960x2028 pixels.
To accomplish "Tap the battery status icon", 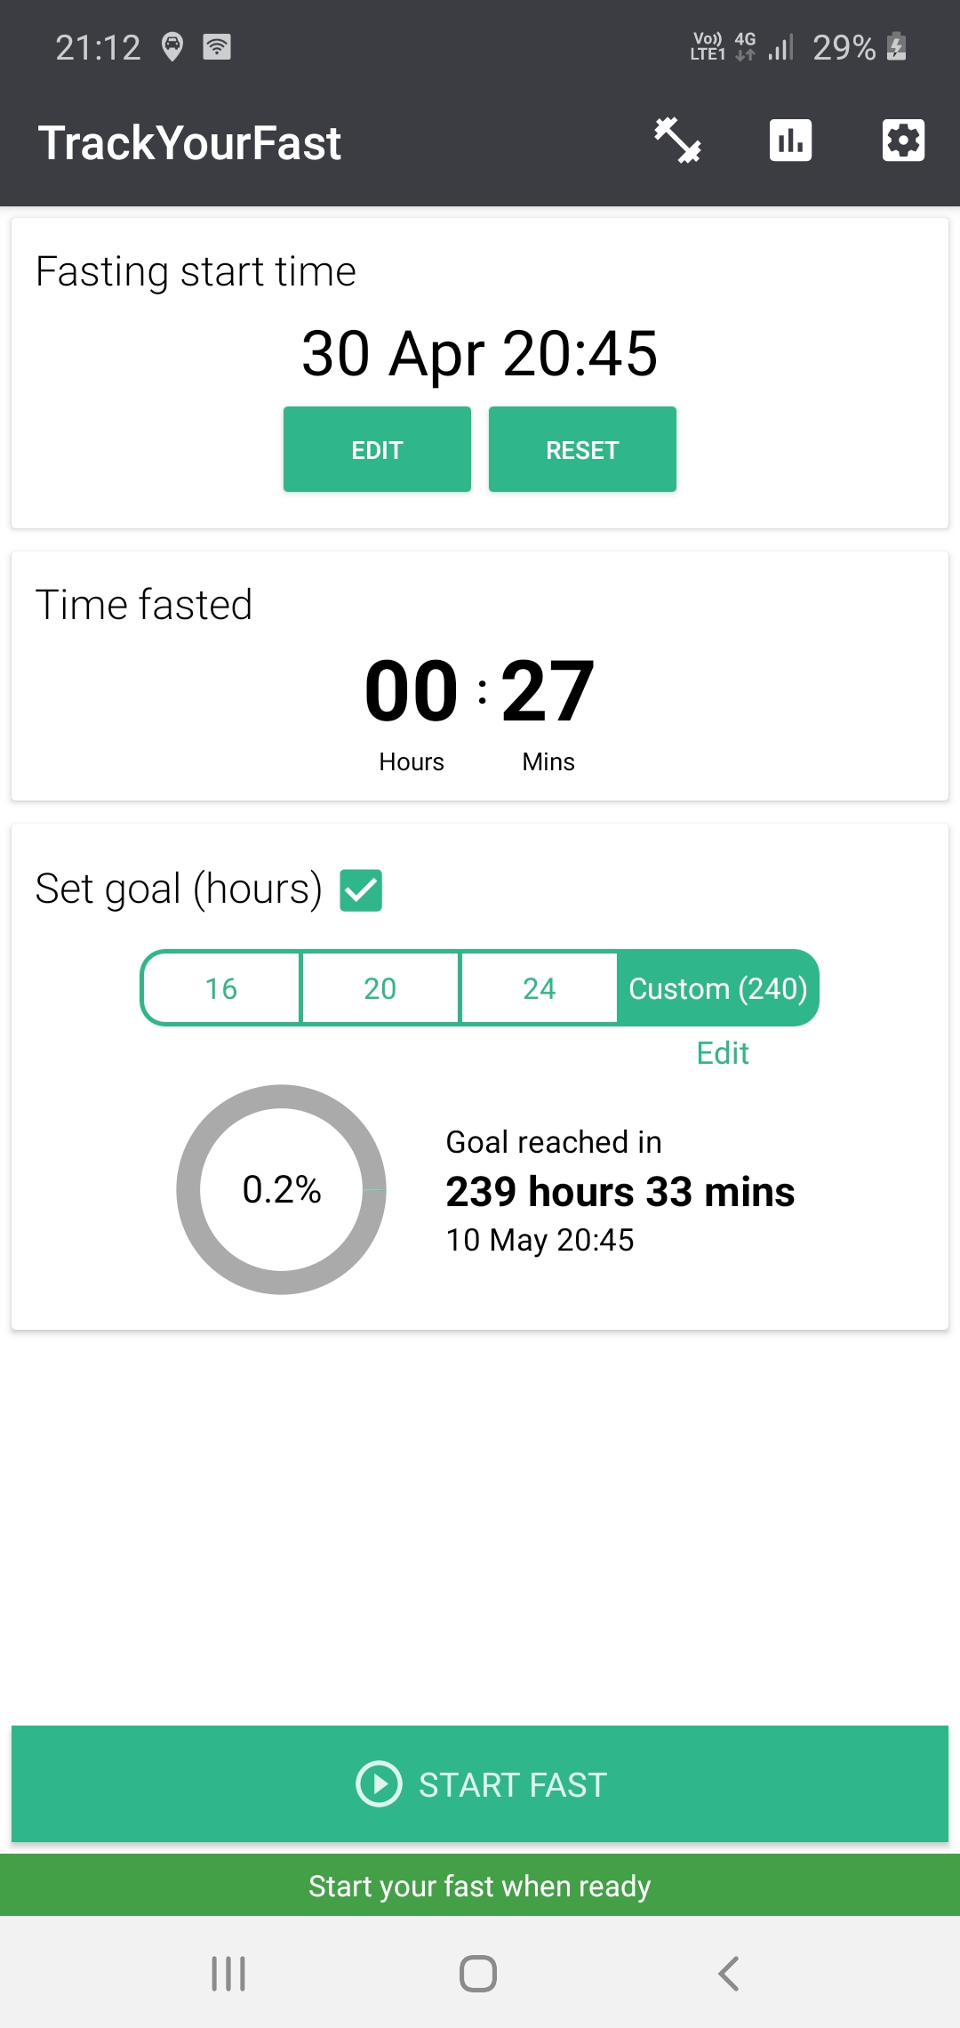I will point(897,46).
